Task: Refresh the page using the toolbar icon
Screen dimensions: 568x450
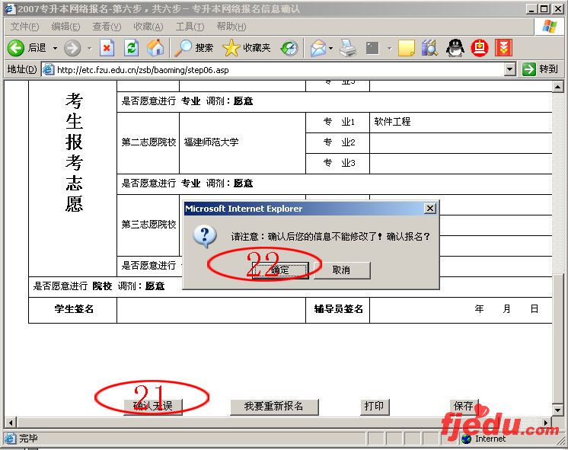Action: click(x=131, y=48)
